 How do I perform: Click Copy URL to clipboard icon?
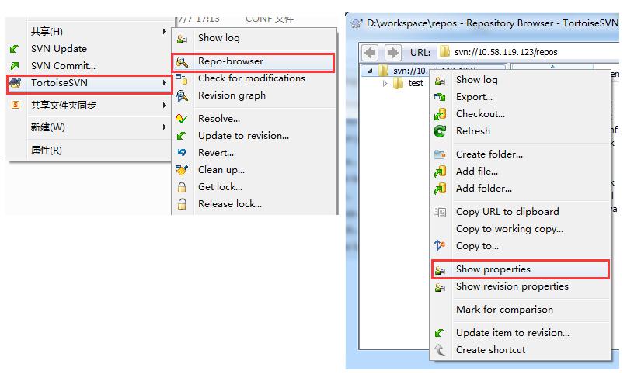(440, 212)
